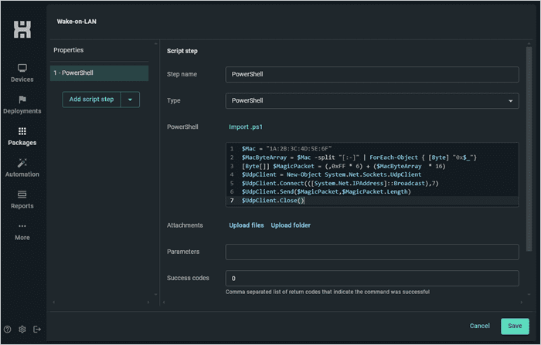Expand the Add script step dropdown arrow

[x=130, y=100]
